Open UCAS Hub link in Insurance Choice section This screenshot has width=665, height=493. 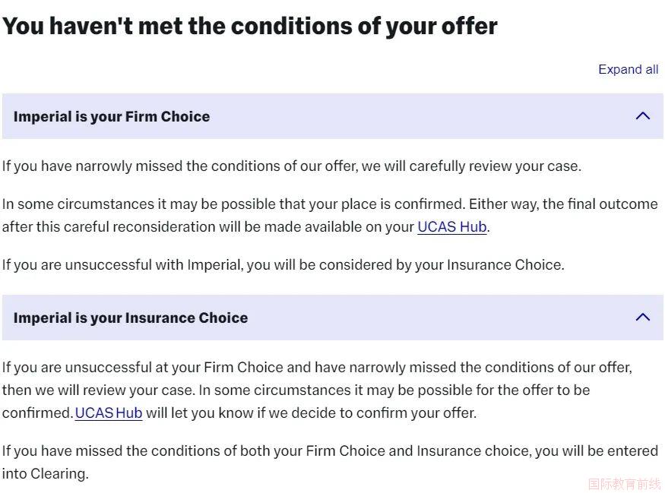tap(109, 413)
